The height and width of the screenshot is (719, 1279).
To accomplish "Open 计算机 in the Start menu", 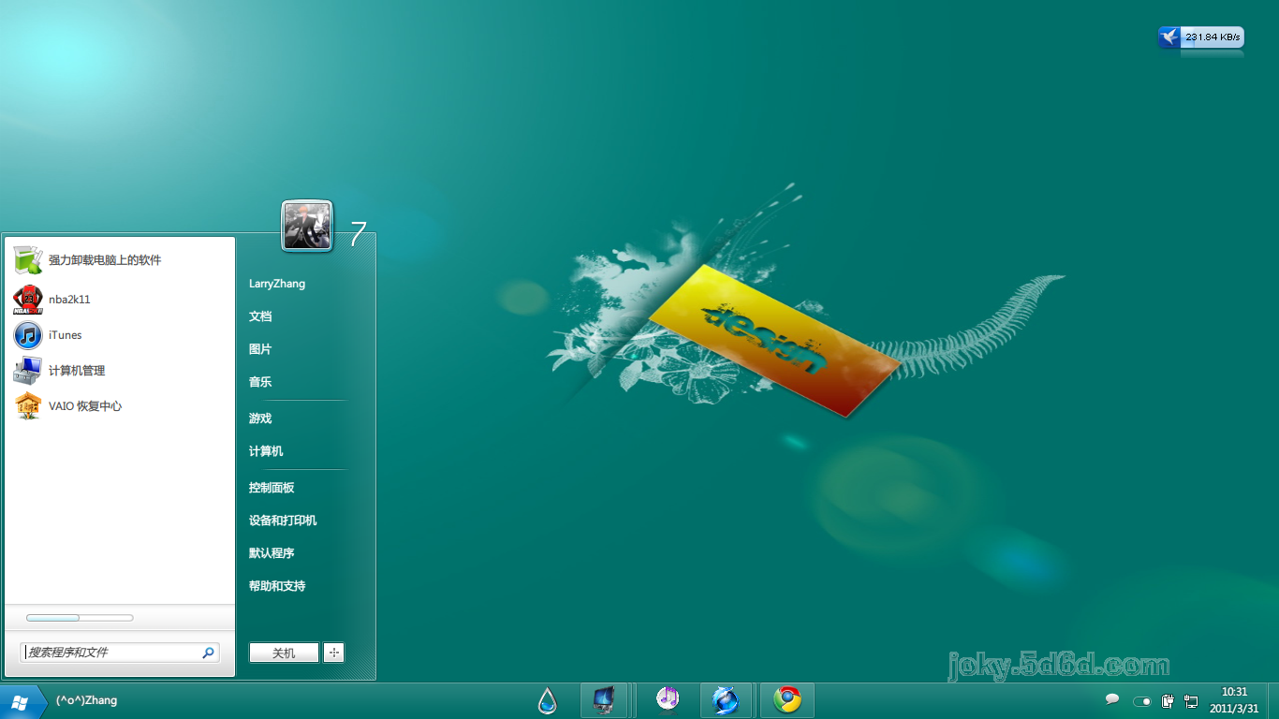I will 266,451.
